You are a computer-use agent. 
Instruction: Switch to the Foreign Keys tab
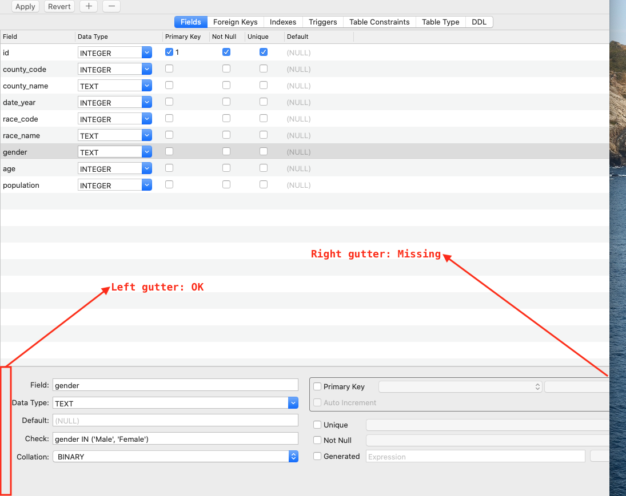click(x=235, y=22)
